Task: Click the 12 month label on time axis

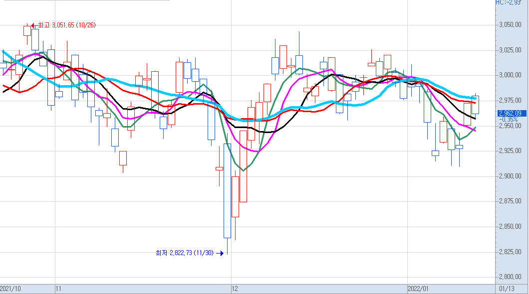Action: click(x=235, y=289)
